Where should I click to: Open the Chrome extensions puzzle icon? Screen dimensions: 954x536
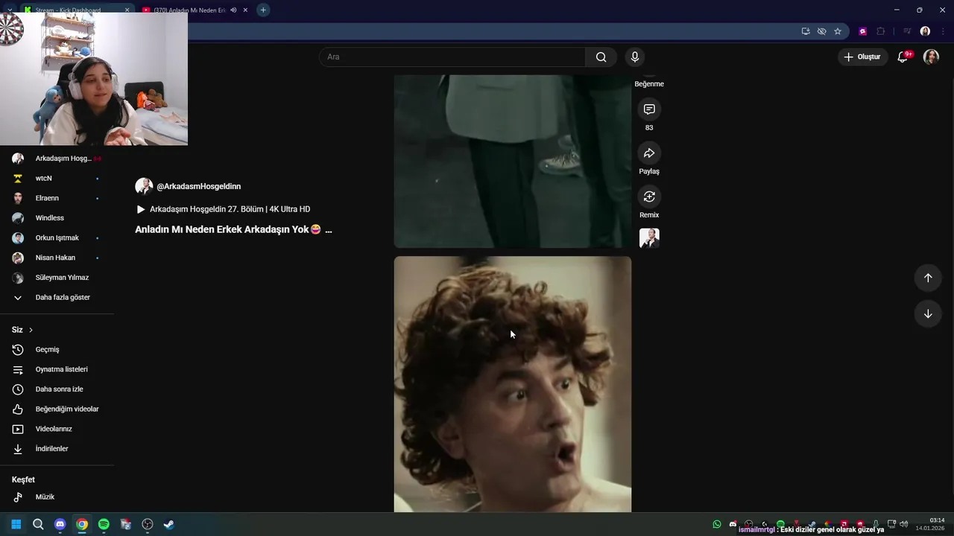pos(880,31)
